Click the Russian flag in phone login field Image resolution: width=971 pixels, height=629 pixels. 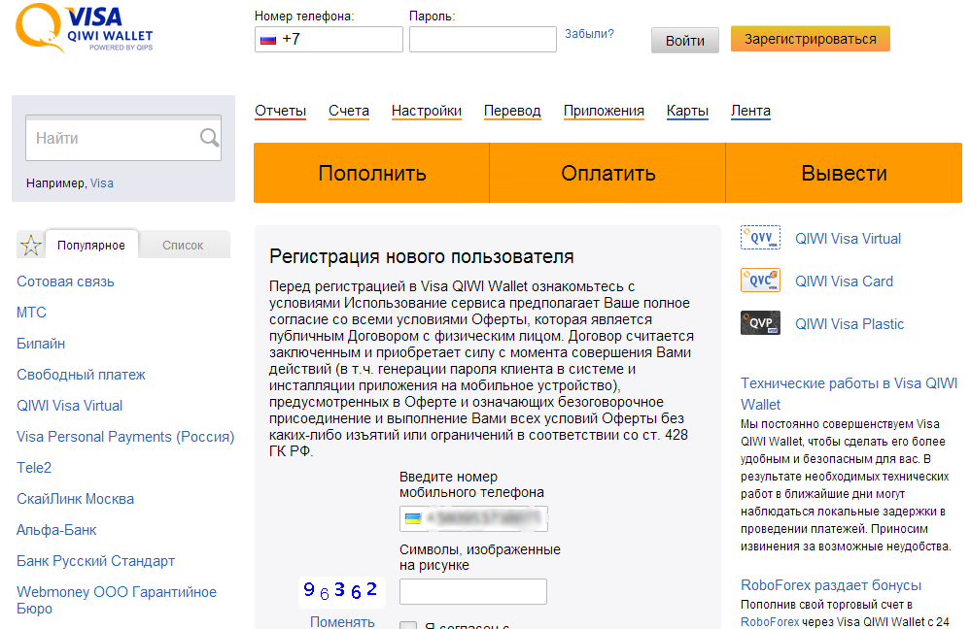[268, 40]
